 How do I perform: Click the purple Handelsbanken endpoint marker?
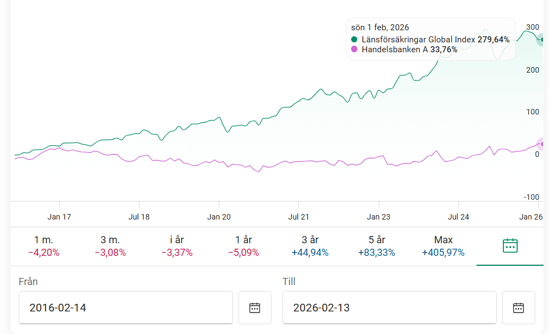coord(542,144)
